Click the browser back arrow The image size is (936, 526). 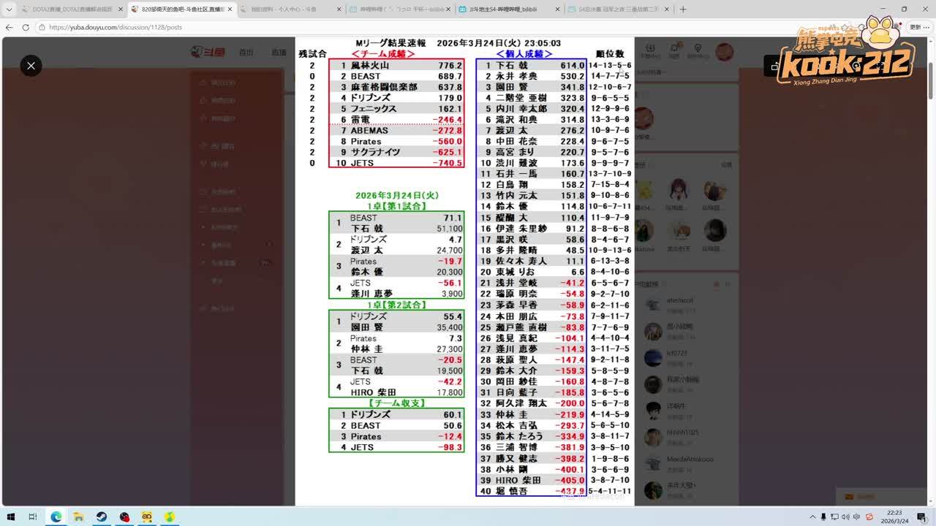[9, 27]
